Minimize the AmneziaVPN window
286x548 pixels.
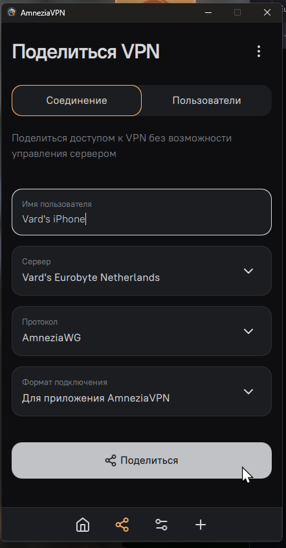208,12
